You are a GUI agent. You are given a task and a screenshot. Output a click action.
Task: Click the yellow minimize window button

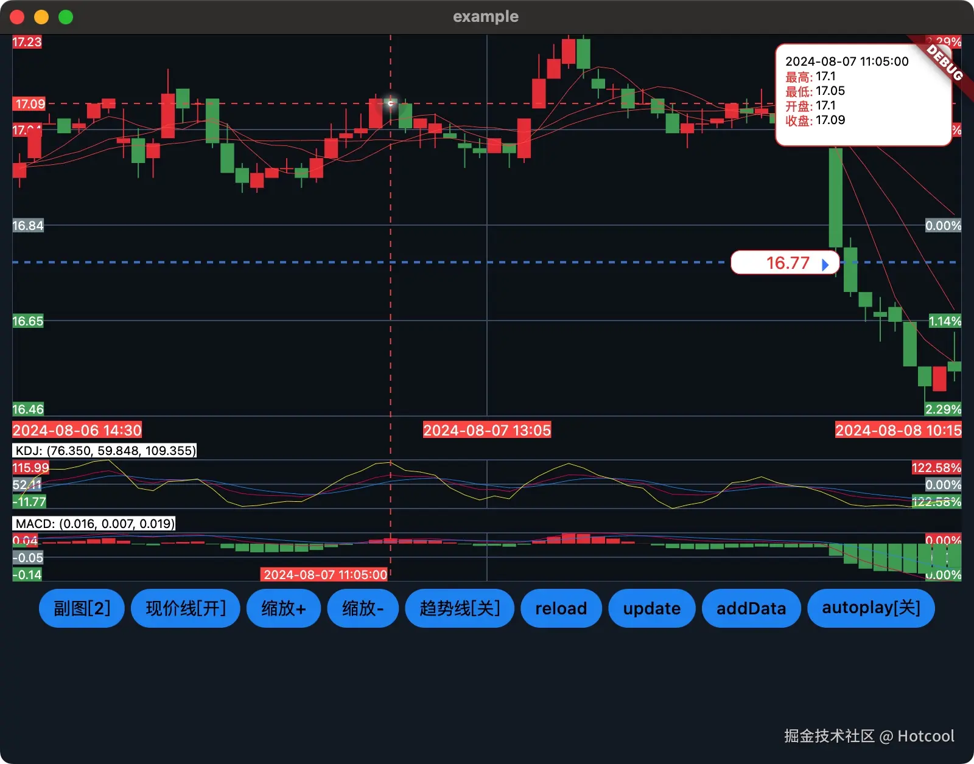click(x=41, y=17)
